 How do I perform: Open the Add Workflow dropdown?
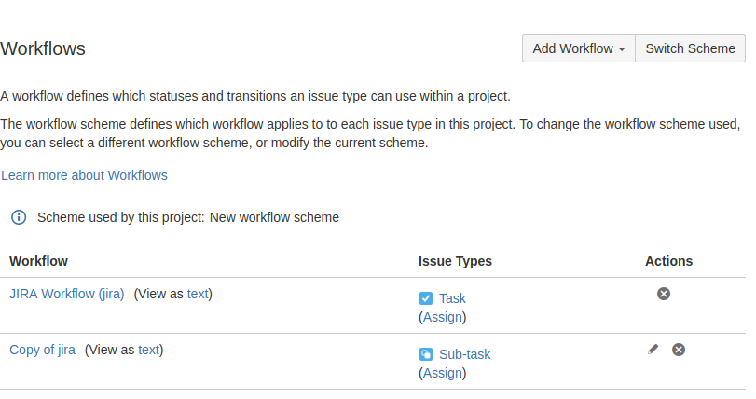coord(578,48)
